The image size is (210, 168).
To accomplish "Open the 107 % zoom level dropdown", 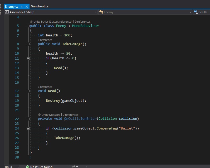I will pyautogui.click(x=18, y=167).
